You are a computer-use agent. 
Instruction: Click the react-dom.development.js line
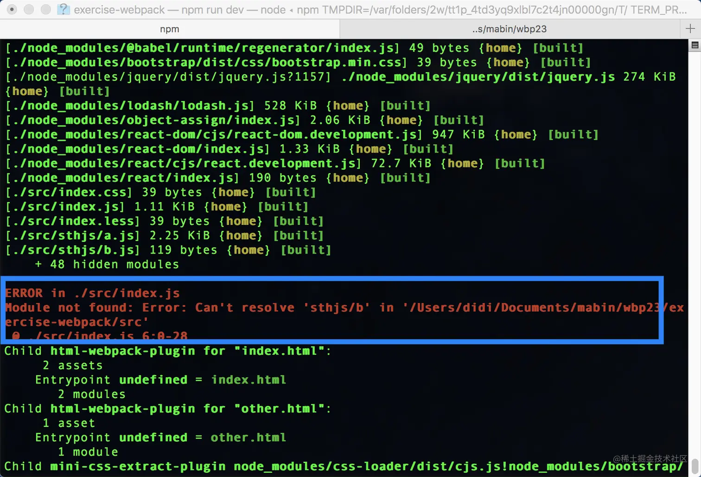point(302,134)
